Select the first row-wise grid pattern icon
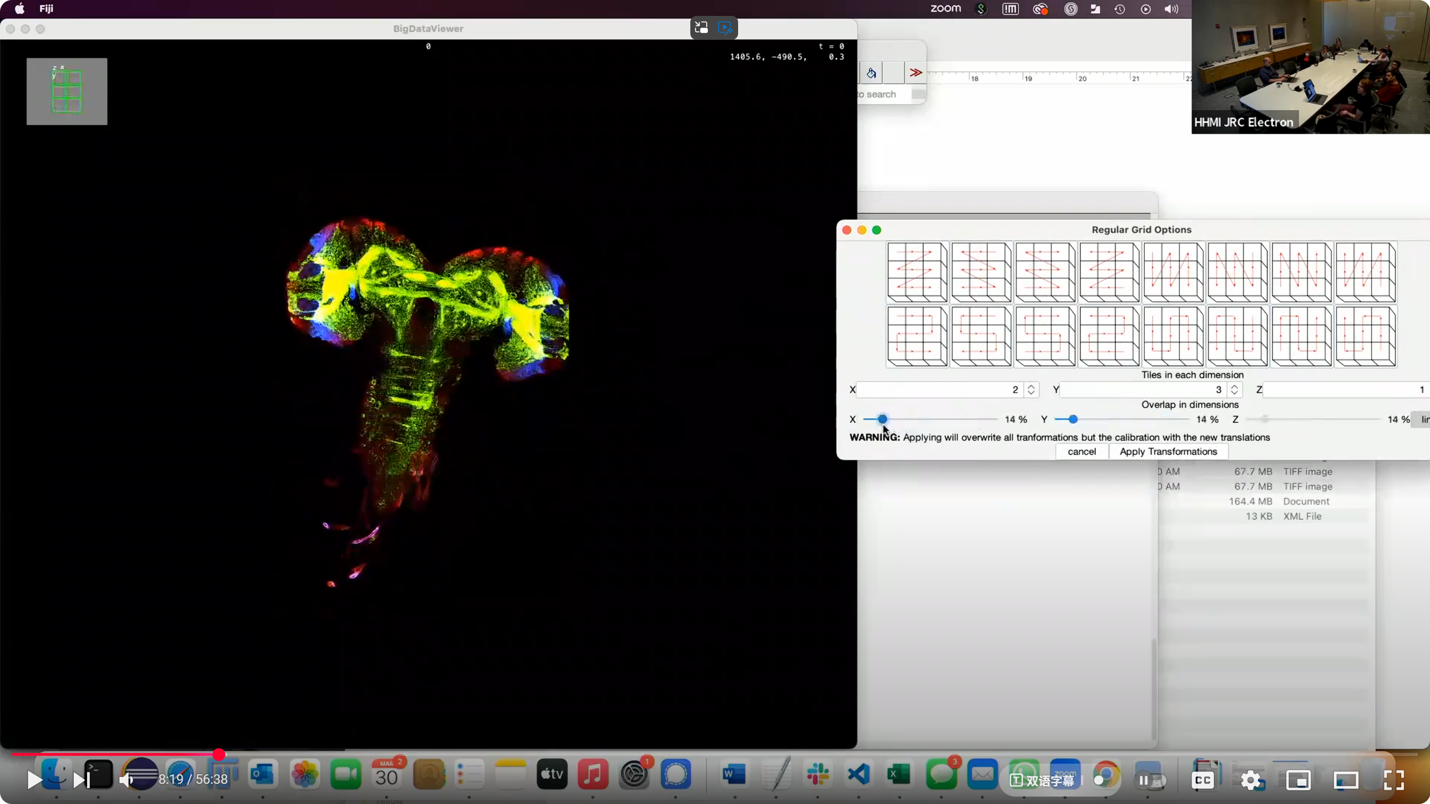The image size is (1430, 804). pyautogui.click(x=917, y=272)
